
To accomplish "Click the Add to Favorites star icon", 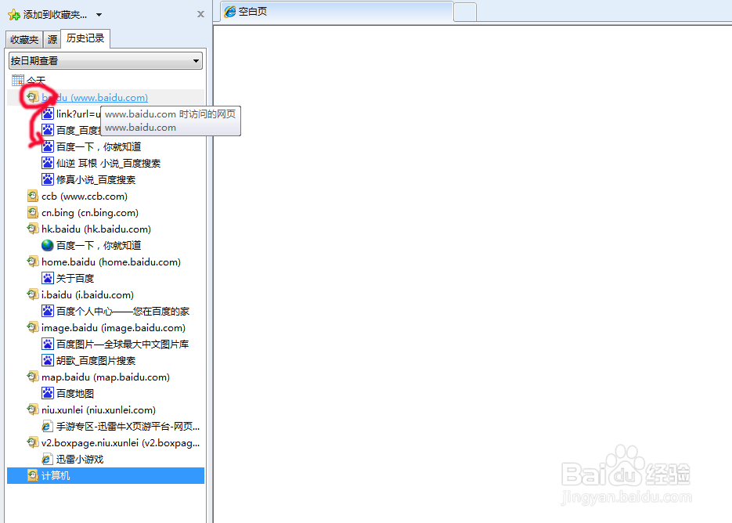I will click(13, 15).
